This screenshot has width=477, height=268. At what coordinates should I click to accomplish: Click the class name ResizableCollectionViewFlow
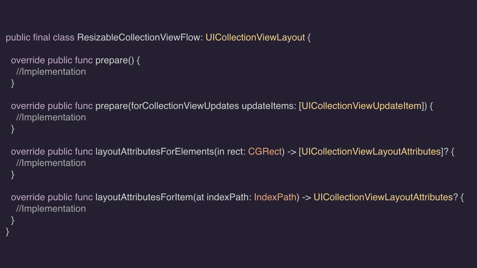coord(139,37)
